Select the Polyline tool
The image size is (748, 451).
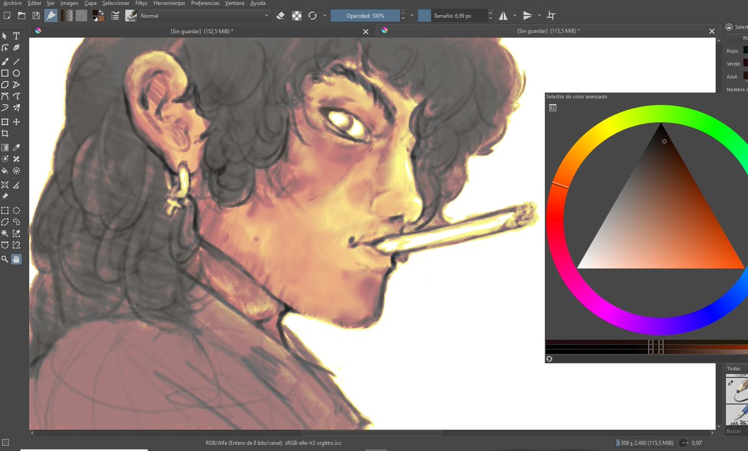[x=17, y=84]
